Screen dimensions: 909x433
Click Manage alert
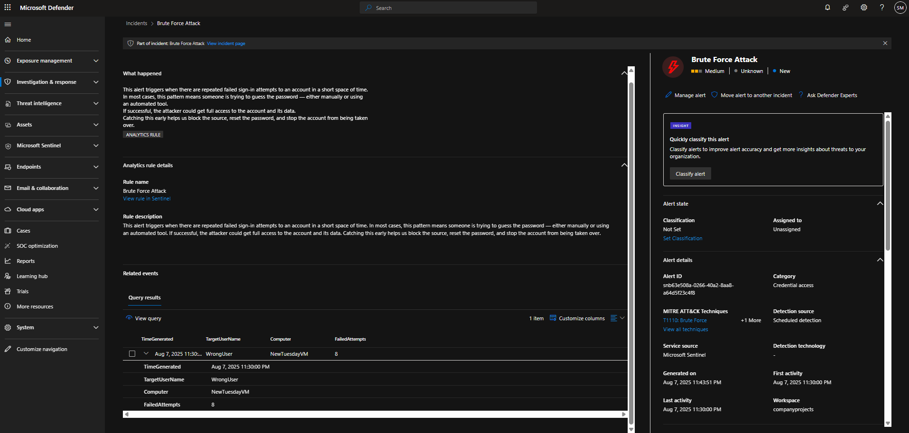[686, 95]
